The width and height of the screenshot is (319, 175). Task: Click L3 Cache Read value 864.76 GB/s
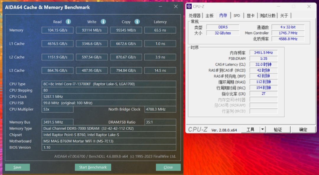pos(58,70)
